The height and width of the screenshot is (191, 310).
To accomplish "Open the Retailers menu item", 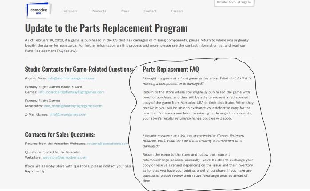I will [x=70, y=11].
